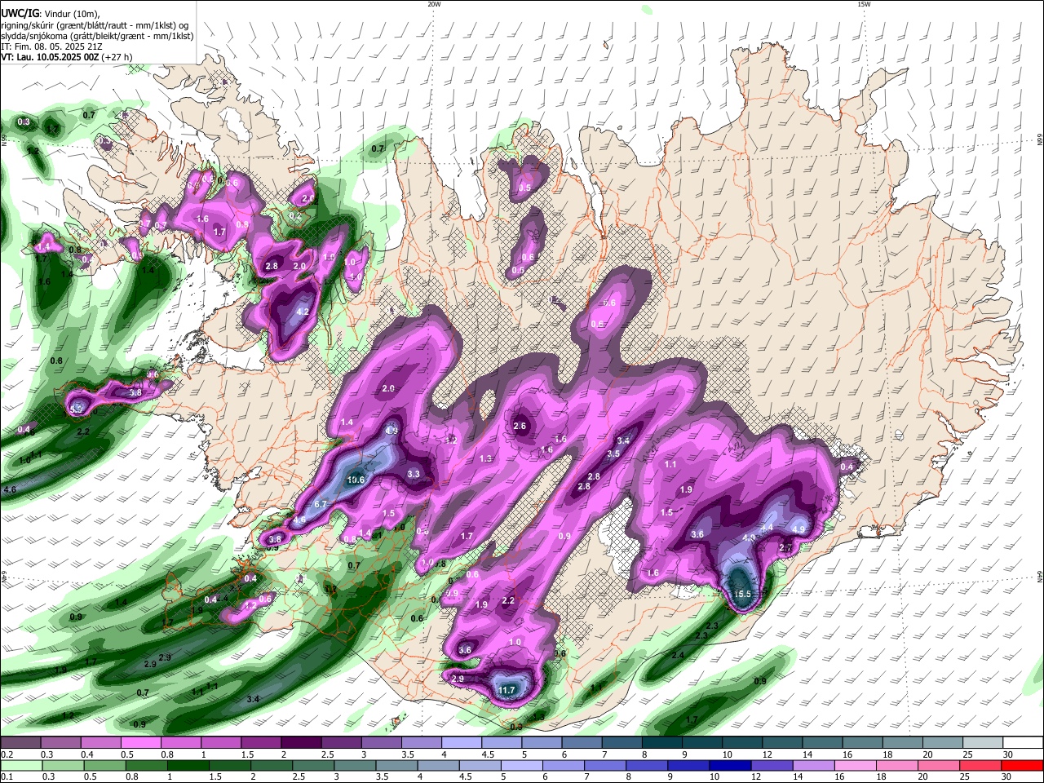Click the 6.7 value on the map
This screenshot has height=783, width=1044.
[x=320, y=505]
